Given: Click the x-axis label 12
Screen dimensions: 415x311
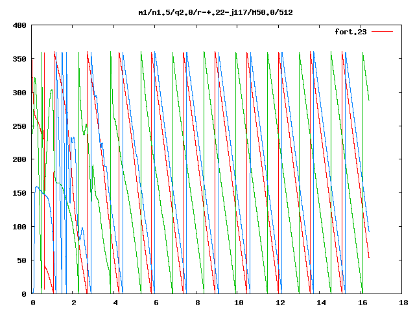Looking at the screenshot, I should pos(280,303).
